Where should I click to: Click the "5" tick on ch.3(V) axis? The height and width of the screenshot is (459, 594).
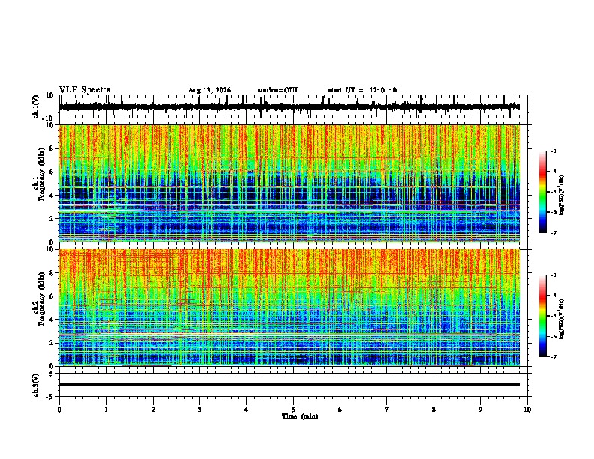[52, 373]
